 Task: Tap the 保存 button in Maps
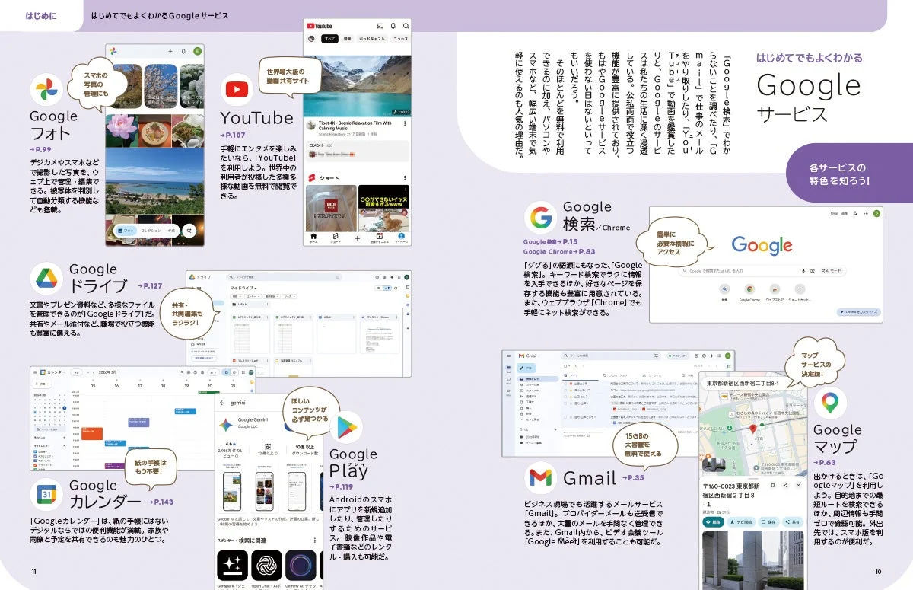click(768, 521)
